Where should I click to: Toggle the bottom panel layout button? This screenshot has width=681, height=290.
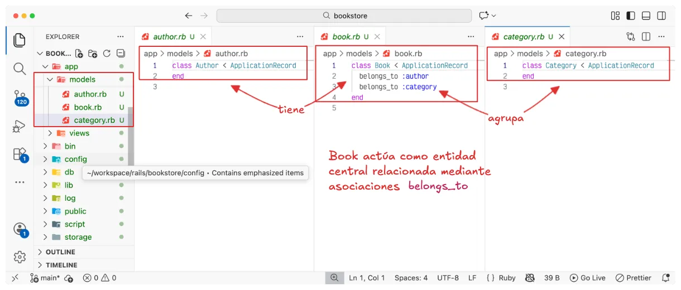tap(646, 16)
